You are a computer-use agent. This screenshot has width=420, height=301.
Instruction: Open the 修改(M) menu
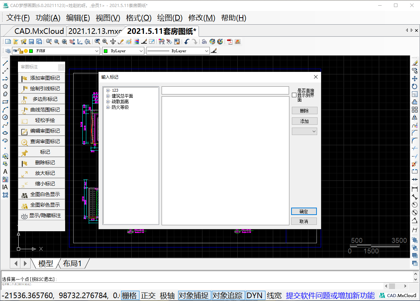coord(202,18)
